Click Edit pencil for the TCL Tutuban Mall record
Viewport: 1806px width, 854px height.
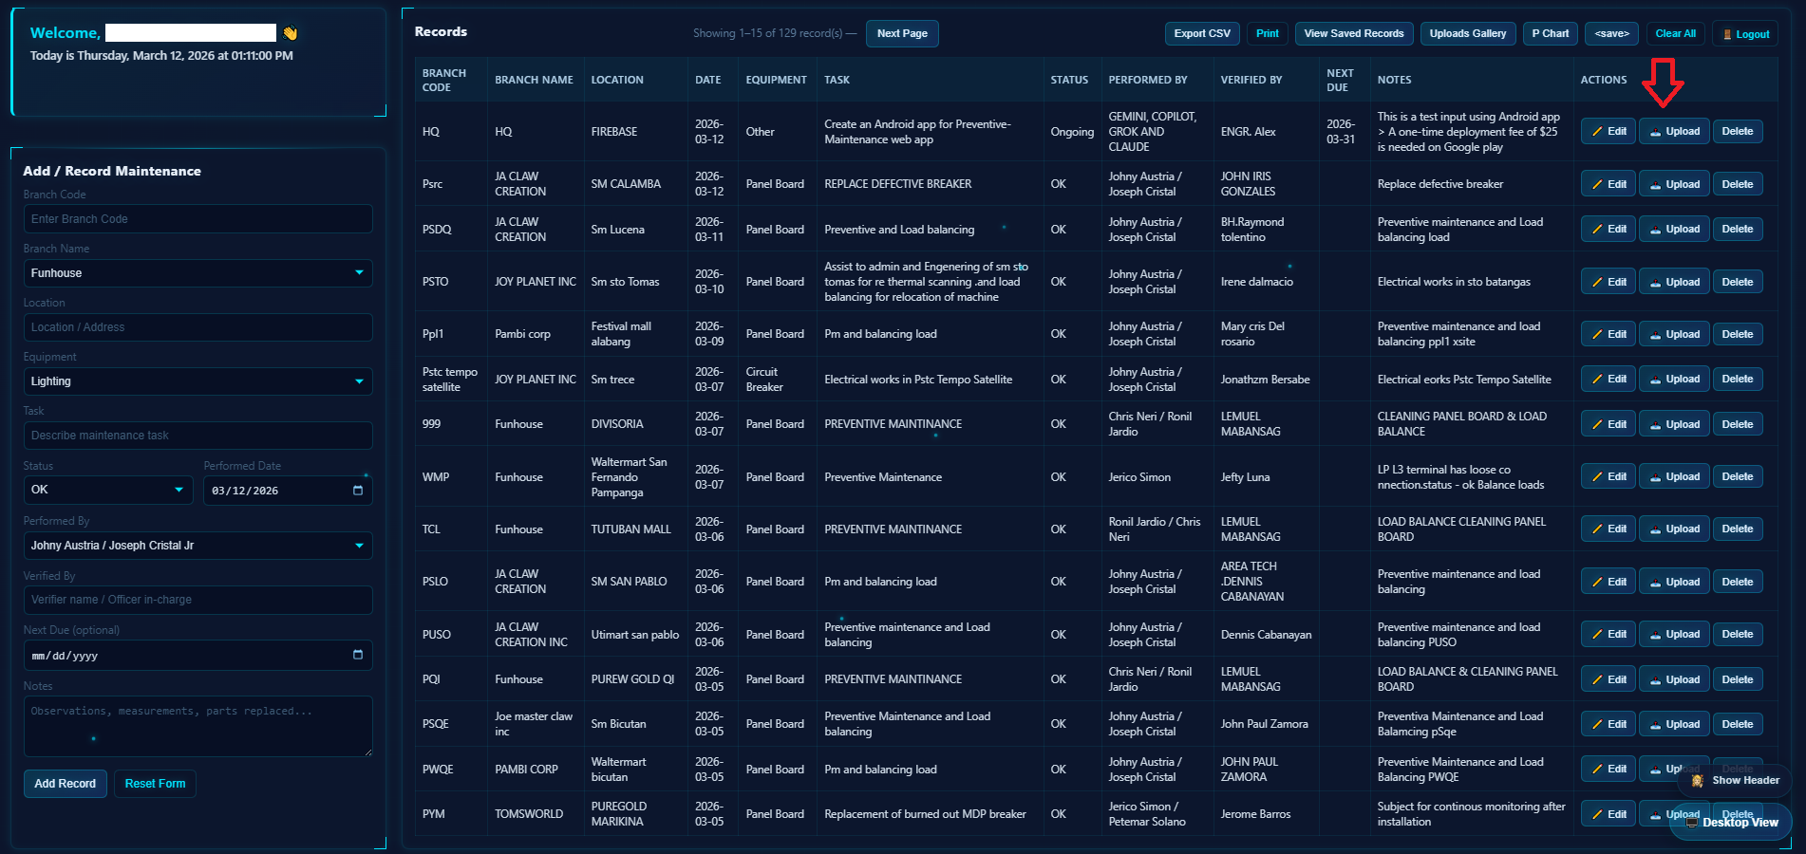(1608, 529)
